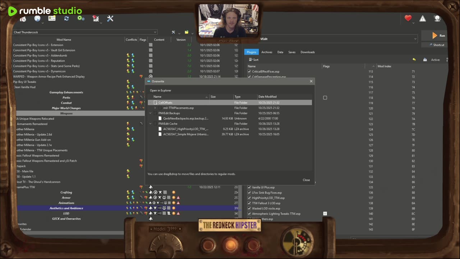Toggle checkbox in Flags column at index 118
460x259 pixels.
point(325,97)
